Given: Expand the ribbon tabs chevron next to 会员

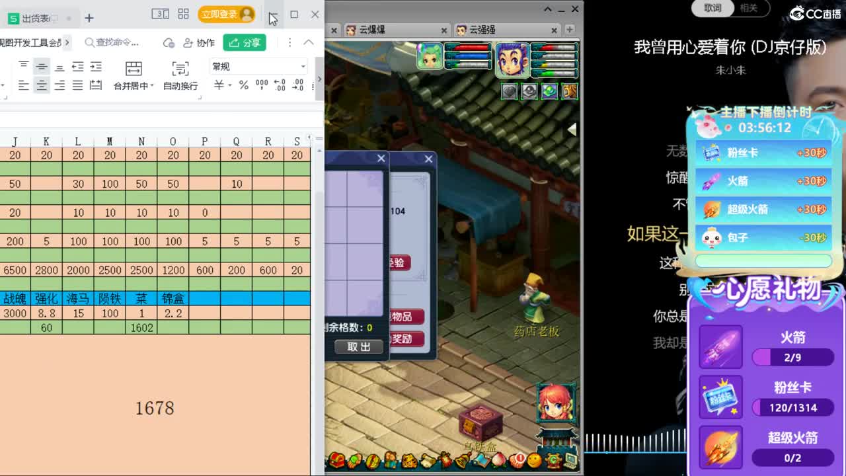Looking at the screenshot, I should [x=67, y=42].
